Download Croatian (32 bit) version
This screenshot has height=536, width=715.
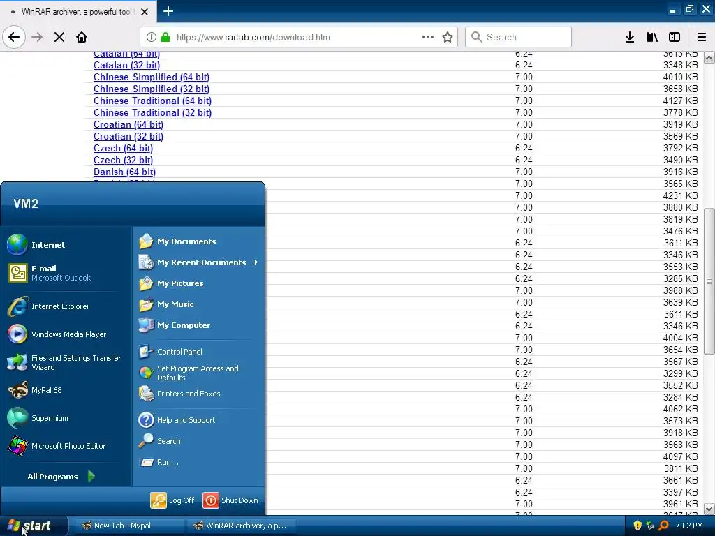[x=128, y=136]
